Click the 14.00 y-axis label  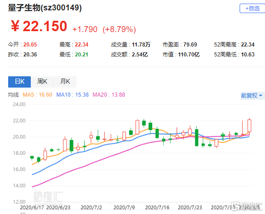click(19, 186)
